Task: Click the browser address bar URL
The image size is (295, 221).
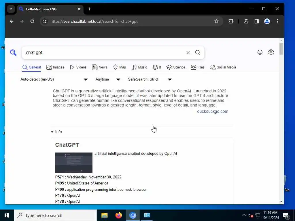Action: point(94,21)
